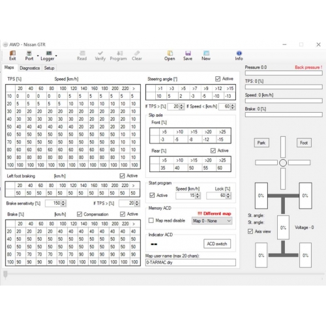The image size is (326, 326).
Task: Click the Indicator ACD dashes display
Action: click(154, 244)
